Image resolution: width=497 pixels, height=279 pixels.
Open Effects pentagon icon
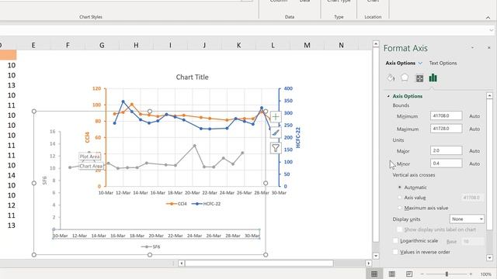click(x=405, y=77)
